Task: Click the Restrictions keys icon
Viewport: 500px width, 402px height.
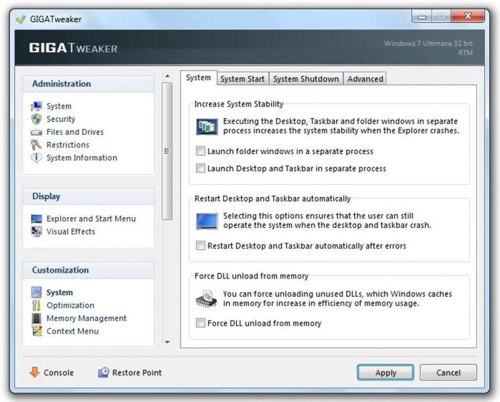Action: (36, 145)
